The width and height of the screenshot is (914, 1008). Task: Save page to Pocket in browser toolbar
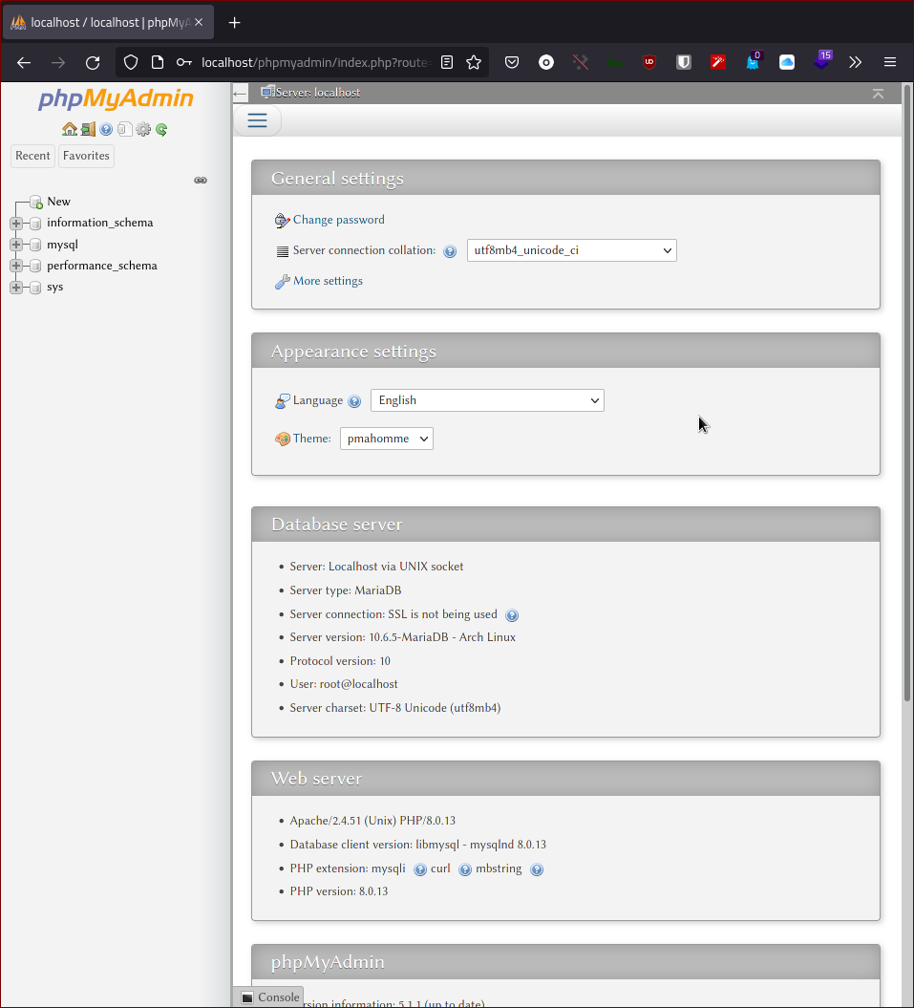coord(512,62)
